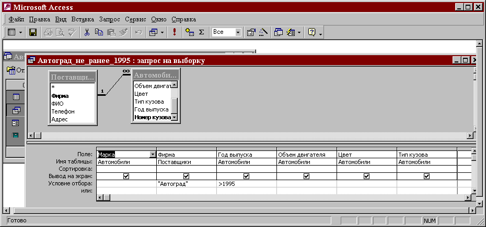Image resolution: width=486 pixels, height=227 pixels.
Task: Click the Sort cell under Марка
Action: (x=126, y=169)
